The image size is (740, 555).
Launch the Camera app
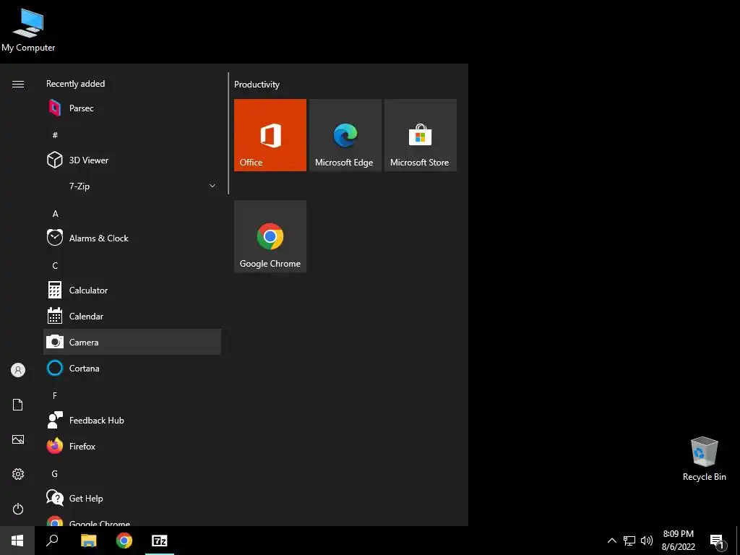click(132, 342)
